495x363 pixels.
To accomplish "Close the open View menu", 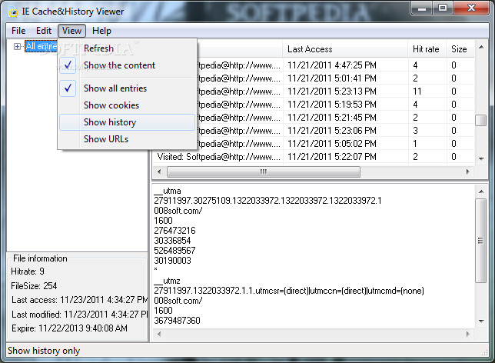I will (x=71, y=31).
